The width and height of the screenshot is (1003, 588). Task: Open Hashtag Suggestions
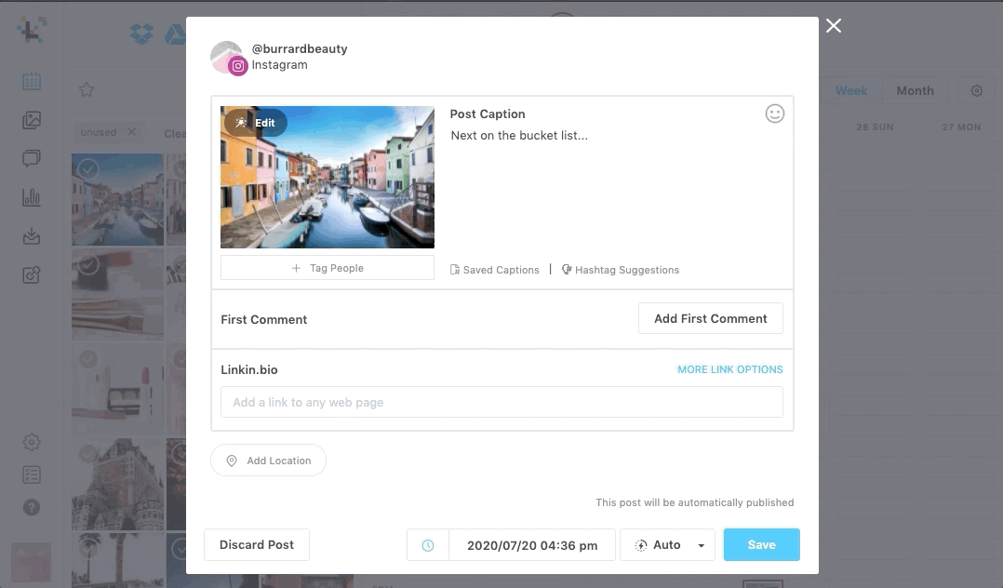pyautogui.click(x=620, y=270)
